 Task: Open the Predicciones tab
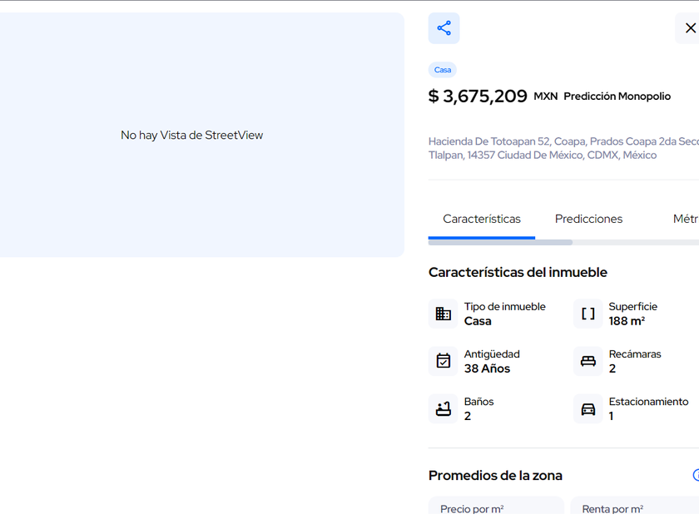pos(588,219)
